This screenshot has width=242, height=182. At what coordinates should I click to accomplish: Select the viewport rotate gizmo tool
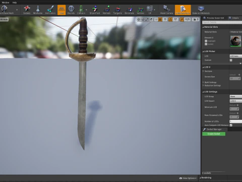coord(143,20)
